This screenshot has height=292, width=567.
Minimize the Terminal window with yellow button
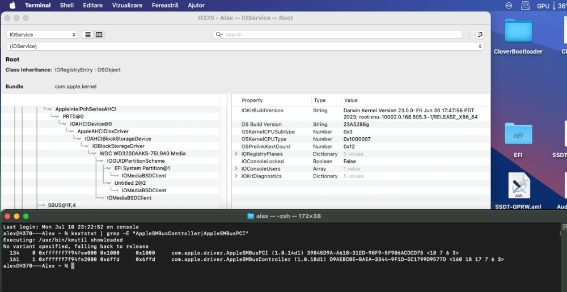[x=16, y=216]
